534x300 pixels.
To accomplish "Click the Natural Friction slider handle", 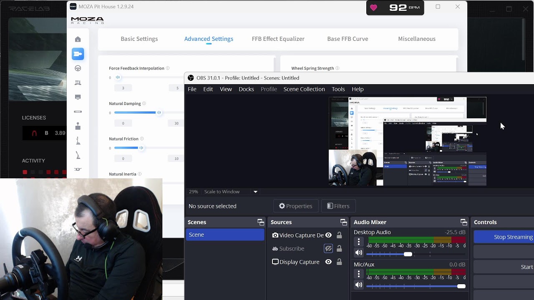I will (x=141, y=148).
